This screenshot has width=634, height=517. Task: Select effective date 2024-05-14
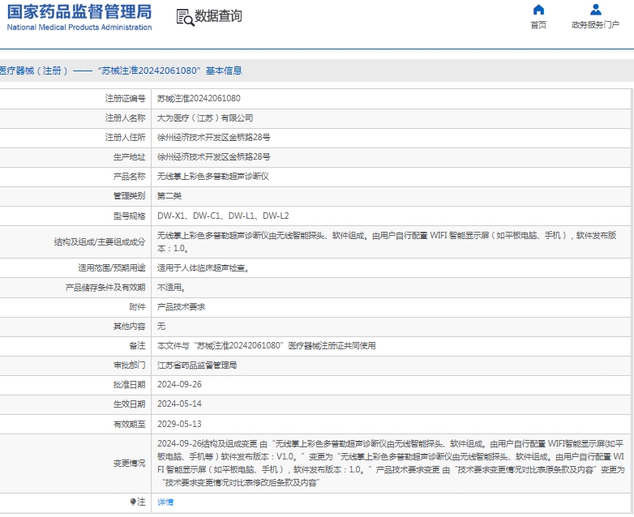click(179, 404)
